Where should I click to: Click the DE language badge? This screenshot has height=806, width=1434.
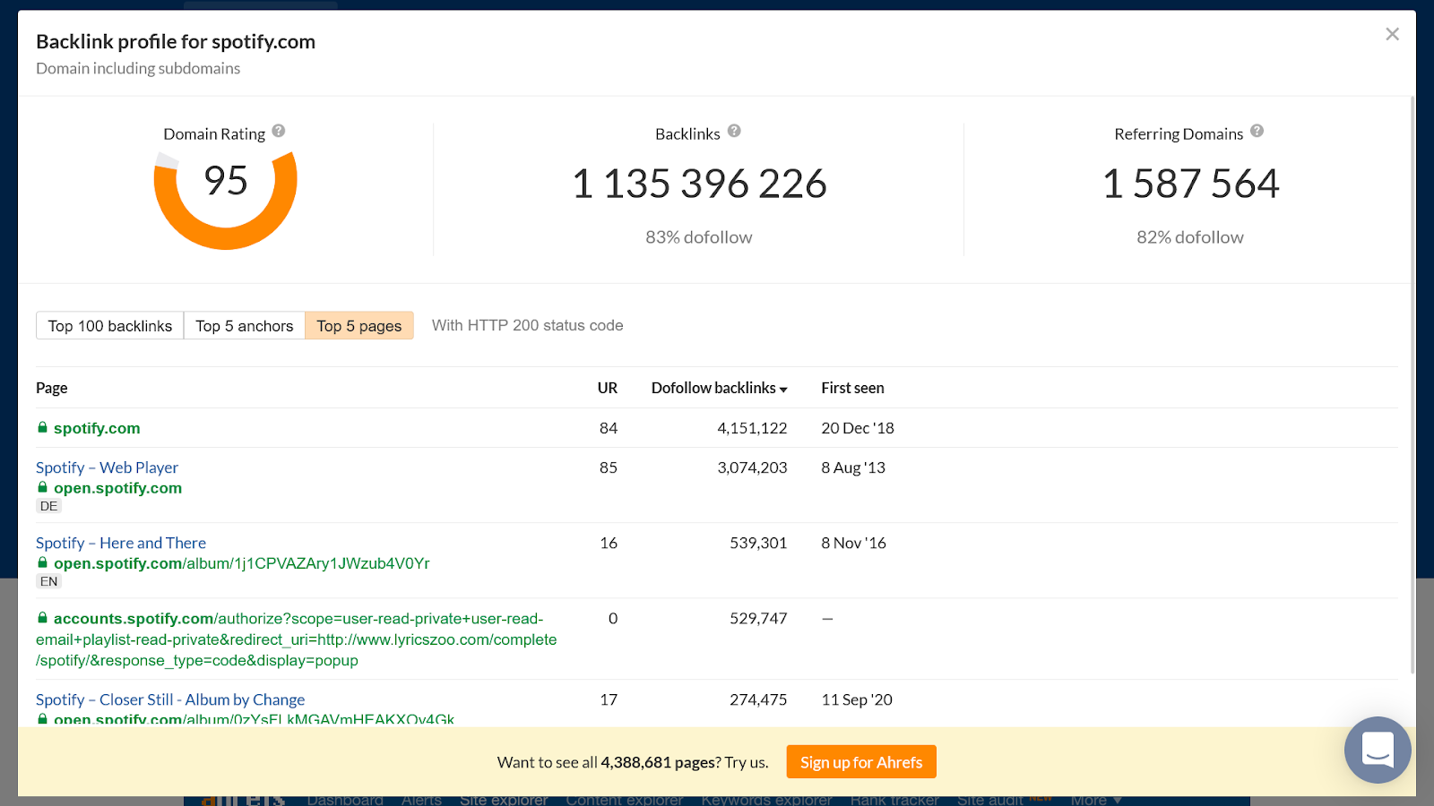click(48, 506)
